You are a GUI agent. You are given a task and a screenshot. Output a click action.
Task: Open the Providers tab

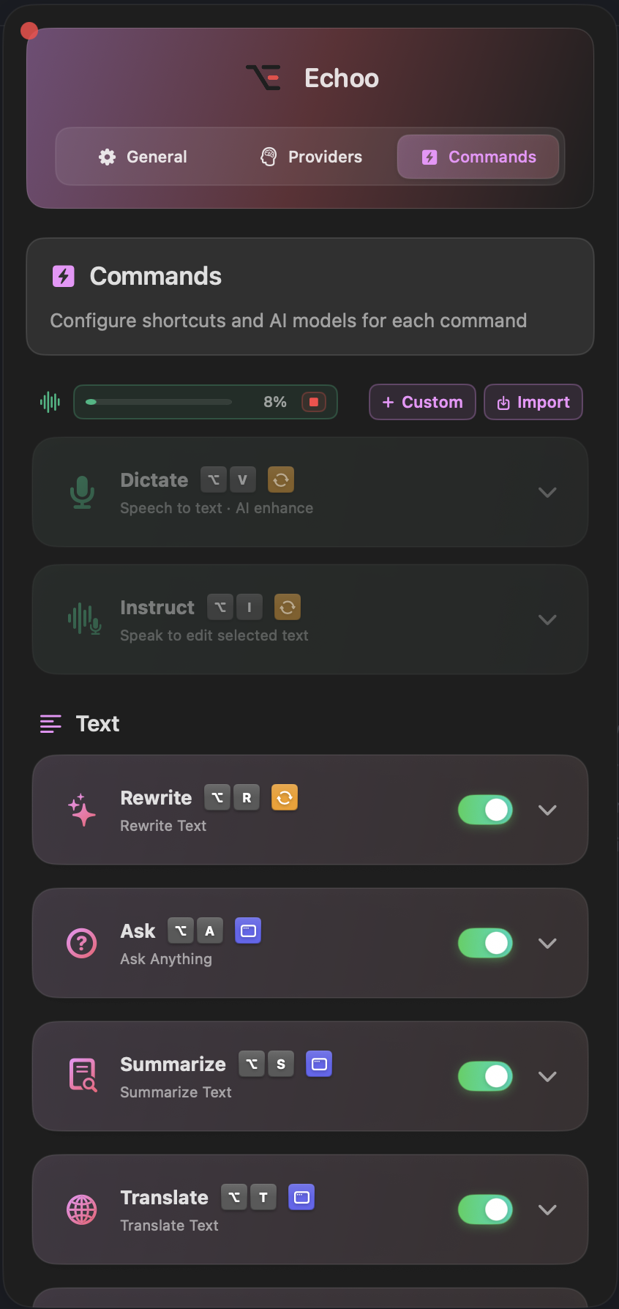(311, 157)
